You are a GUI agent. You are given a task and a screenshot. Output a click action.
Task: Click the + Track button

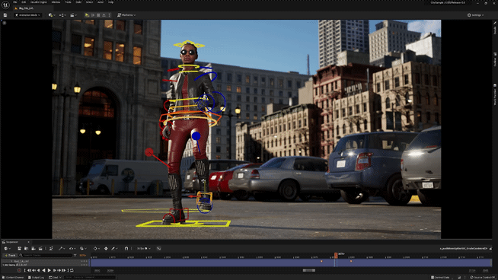point(10,255)
